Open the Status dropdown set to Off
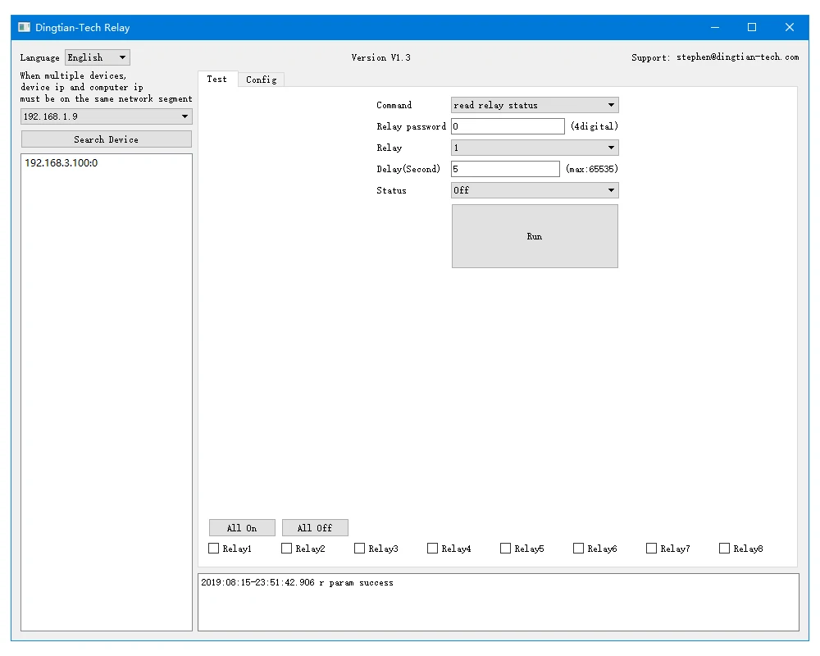Viewport: 820px width, 656px height. tap(535, 190)
